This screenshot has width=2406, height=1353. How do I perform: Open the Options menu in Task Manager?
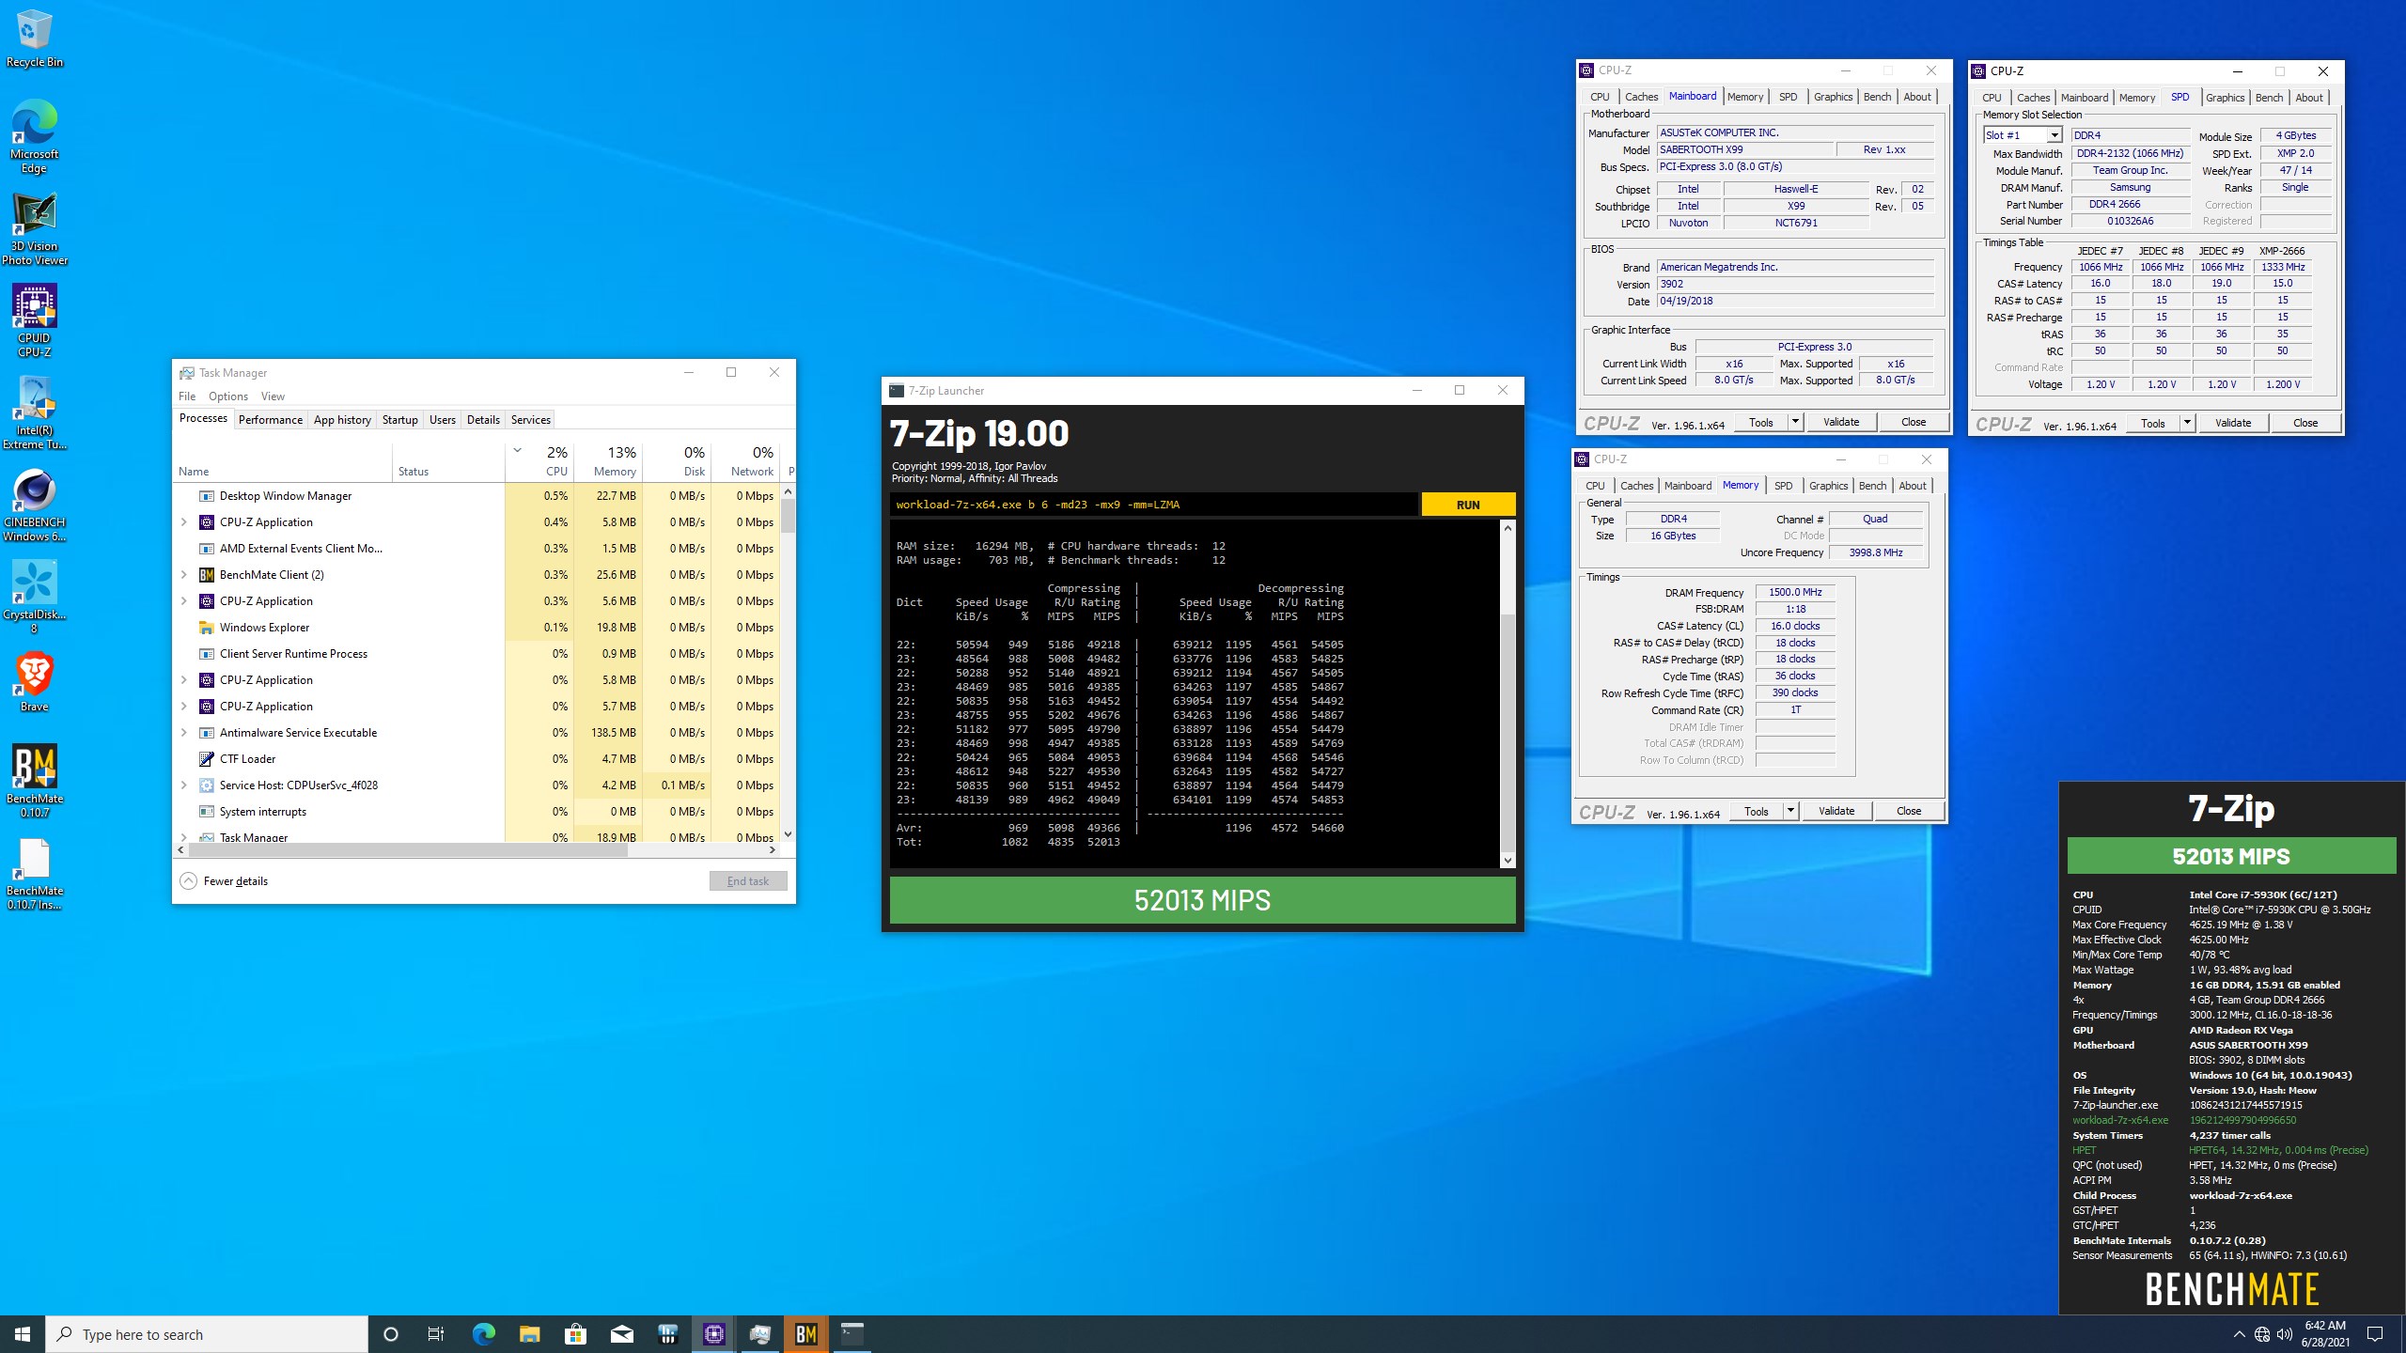tap(228, 397)
